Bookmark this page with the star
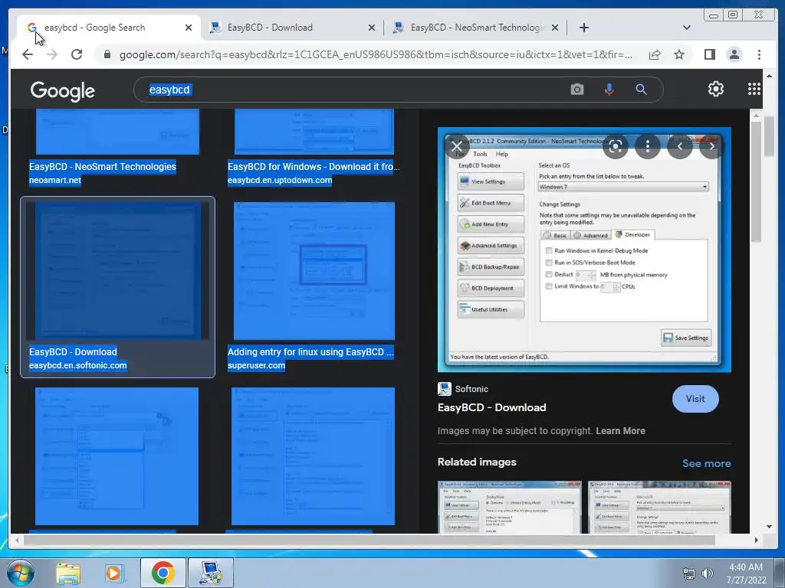 click(x=679, y=54)
